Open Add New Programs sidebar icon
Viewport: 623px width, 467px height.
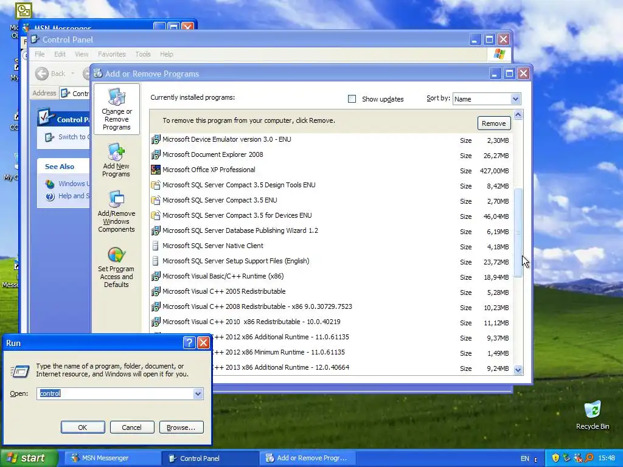(116, 160)
